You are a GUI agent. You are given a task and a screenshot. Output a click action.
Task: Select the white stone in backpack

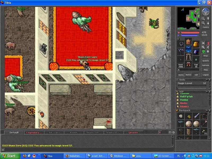pyautogui.click(x=181, y=116)
